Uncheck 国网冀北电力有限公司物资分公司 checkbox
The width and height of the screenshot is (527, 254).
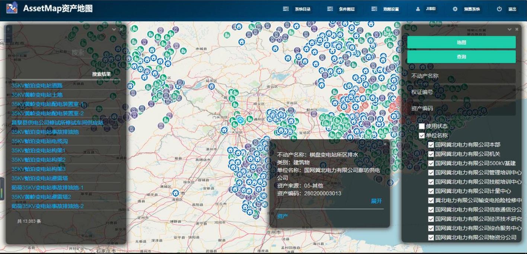point(431,238)
